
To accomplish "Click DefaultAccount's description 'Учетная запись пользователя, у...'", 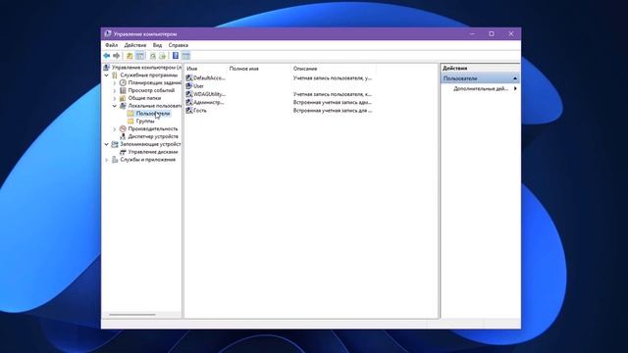I will [x=332, y=78].
